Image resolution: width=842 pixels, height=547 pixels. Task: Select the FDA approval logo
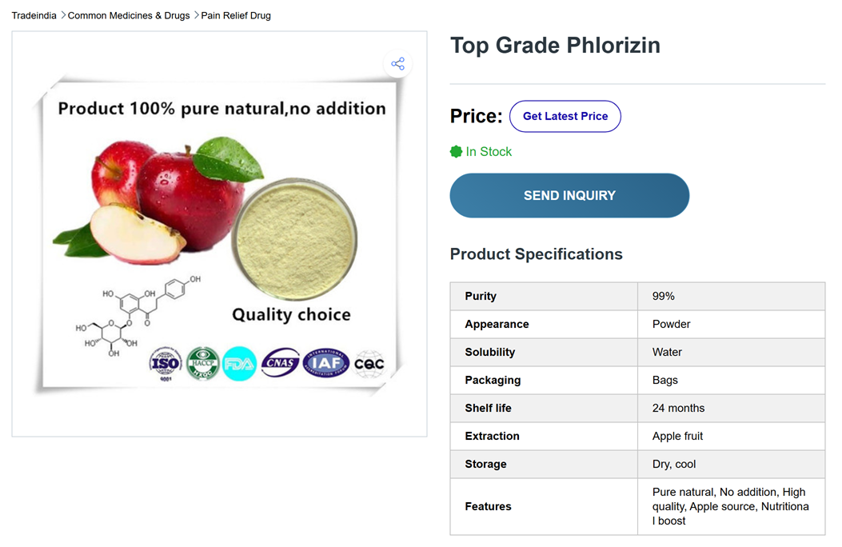[239, 363]
